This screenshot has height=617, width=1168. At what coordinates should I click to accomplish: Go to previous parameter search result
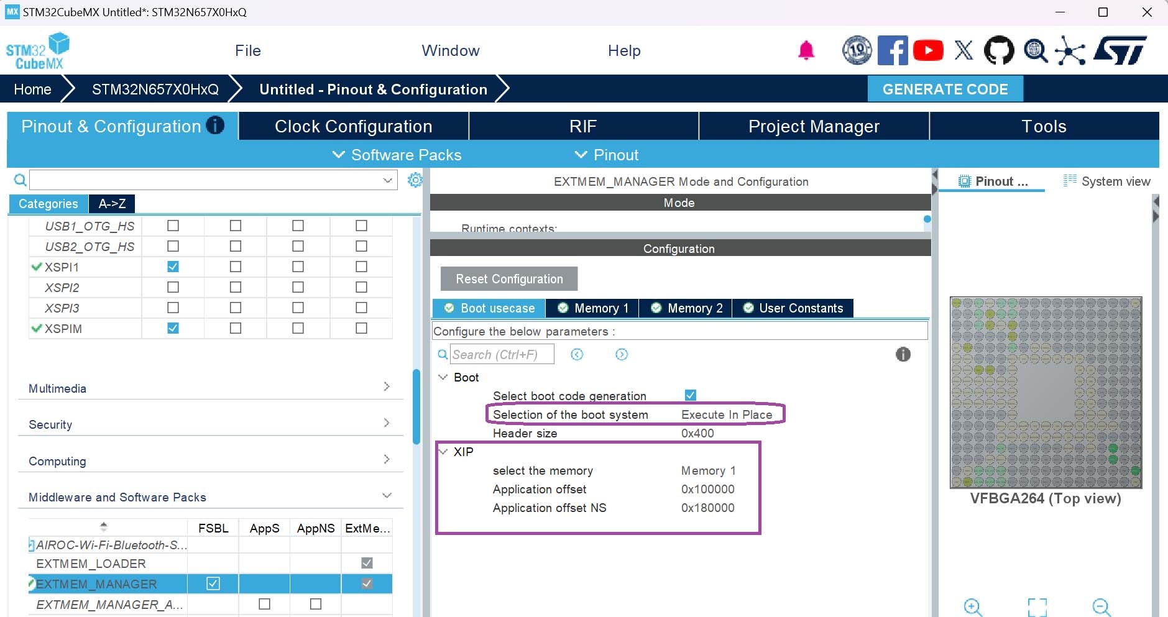(x=577, y=354)
